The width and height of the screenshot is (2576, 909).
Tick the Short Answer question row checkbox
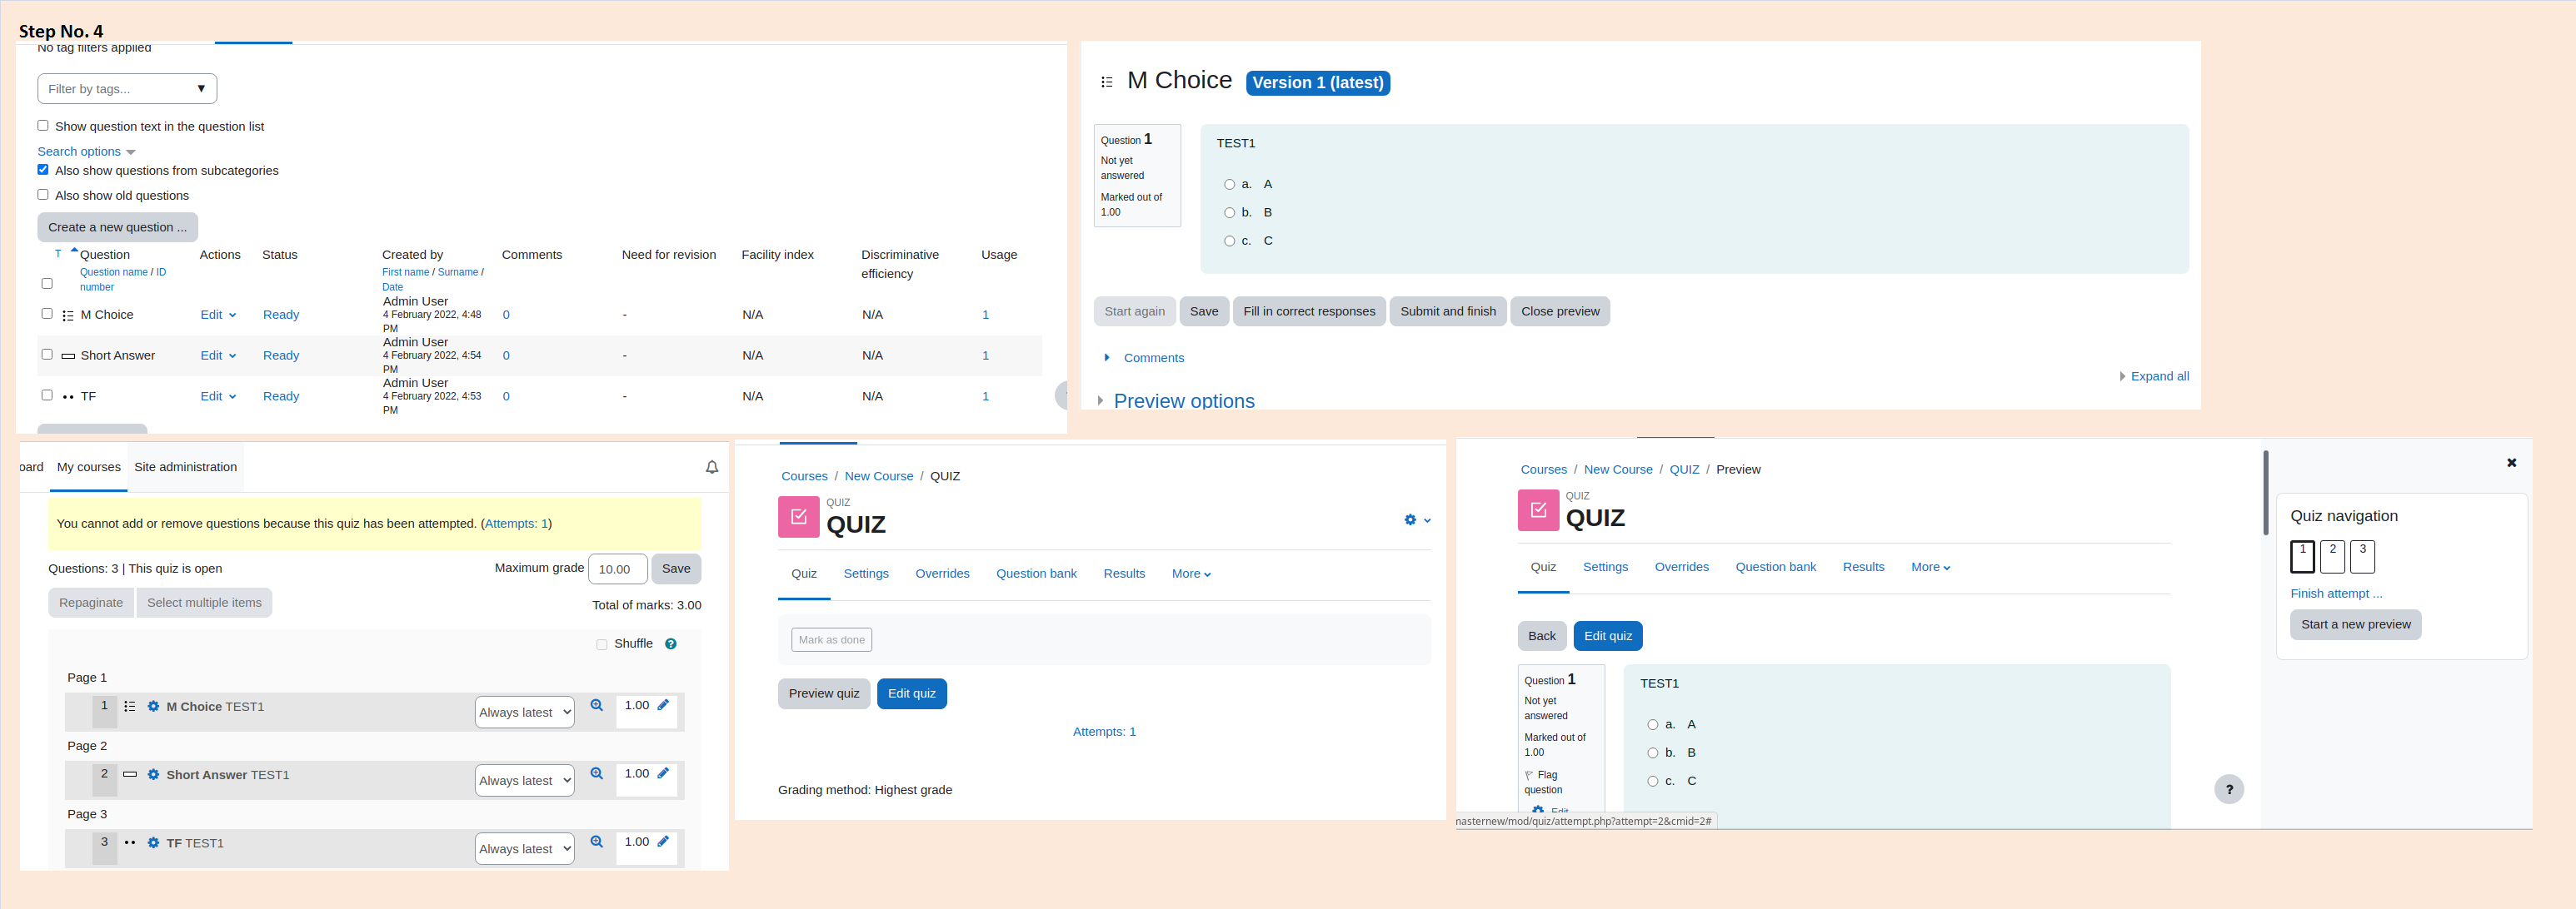click(47, 355)
